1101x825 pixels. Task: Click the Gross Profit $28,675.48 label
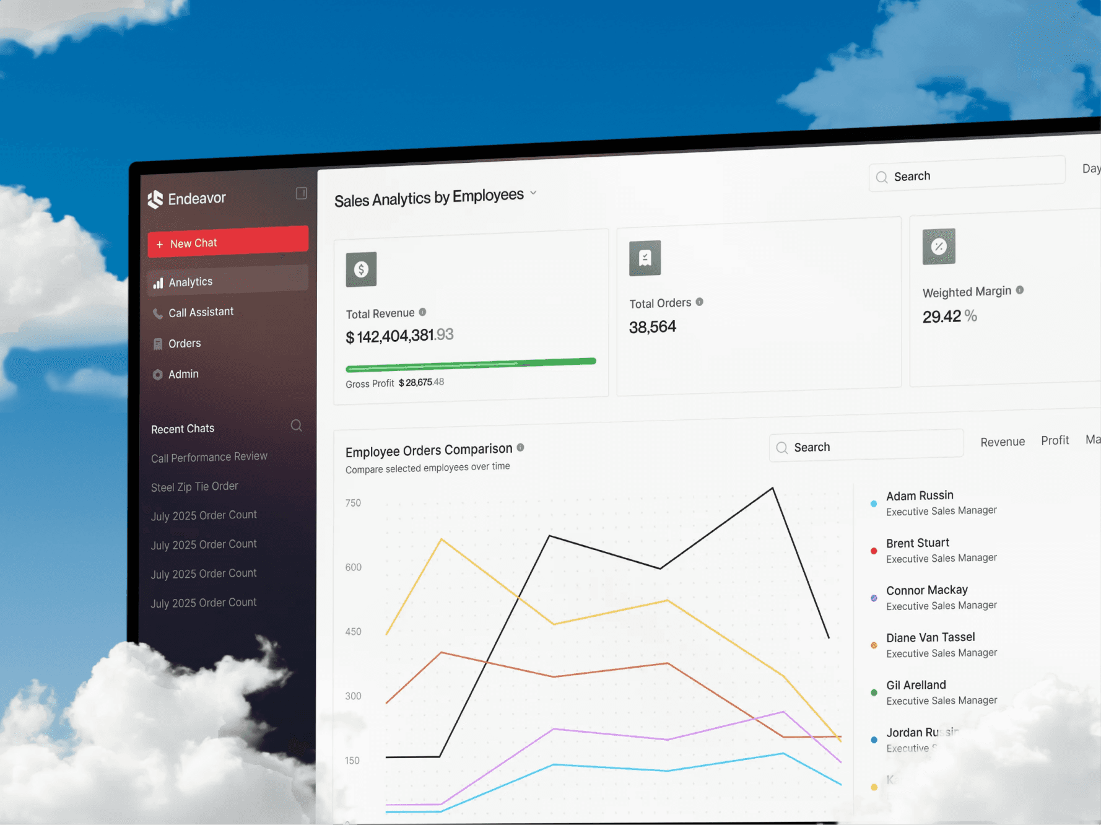395,383
